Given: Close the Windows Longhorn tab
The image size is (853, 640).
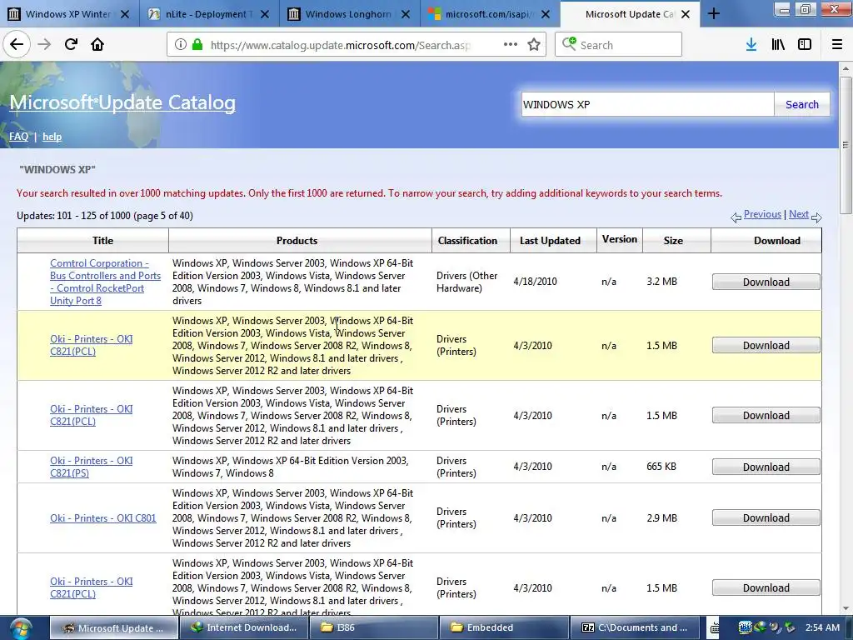Looking at the screenshot, I should [x=406, y=14].
